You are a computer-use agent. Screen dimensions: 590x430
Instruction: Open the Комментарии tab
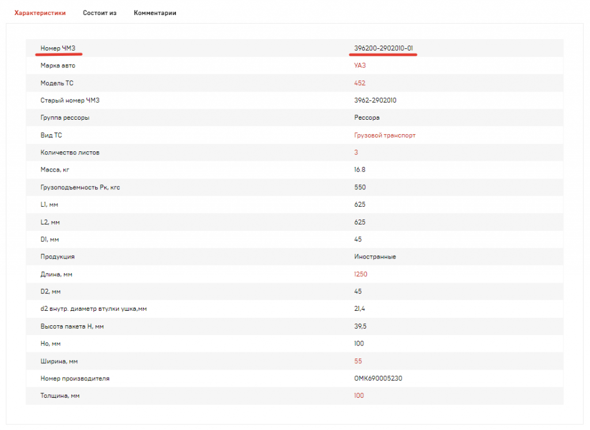click(x=155, y=13)
